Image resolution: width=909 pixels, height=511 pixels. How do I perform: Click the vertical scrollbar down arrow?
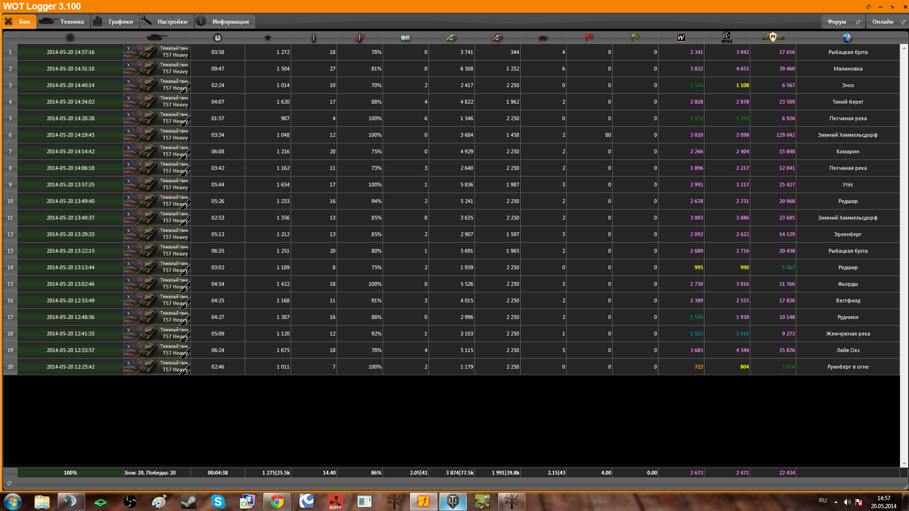pyautogui.click(x=904, y=464)
